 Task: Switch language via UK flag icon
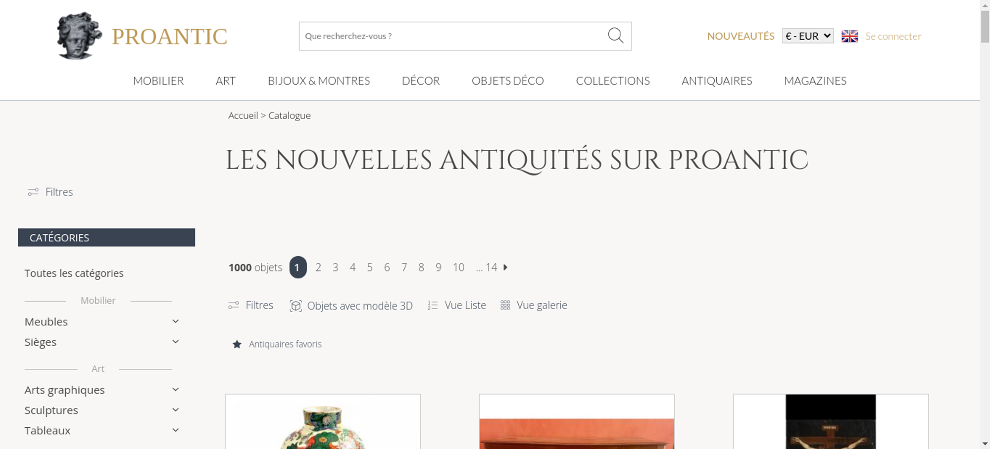pyautogui.click(x=849, y=36)
